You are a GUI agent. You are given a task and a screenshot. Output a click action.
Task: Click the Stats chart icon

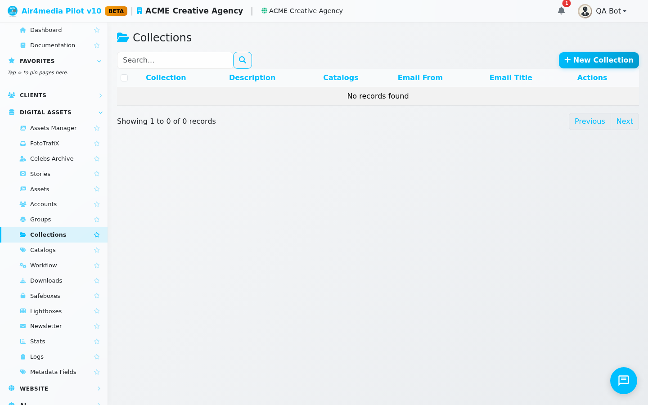(x=23, y=342)
